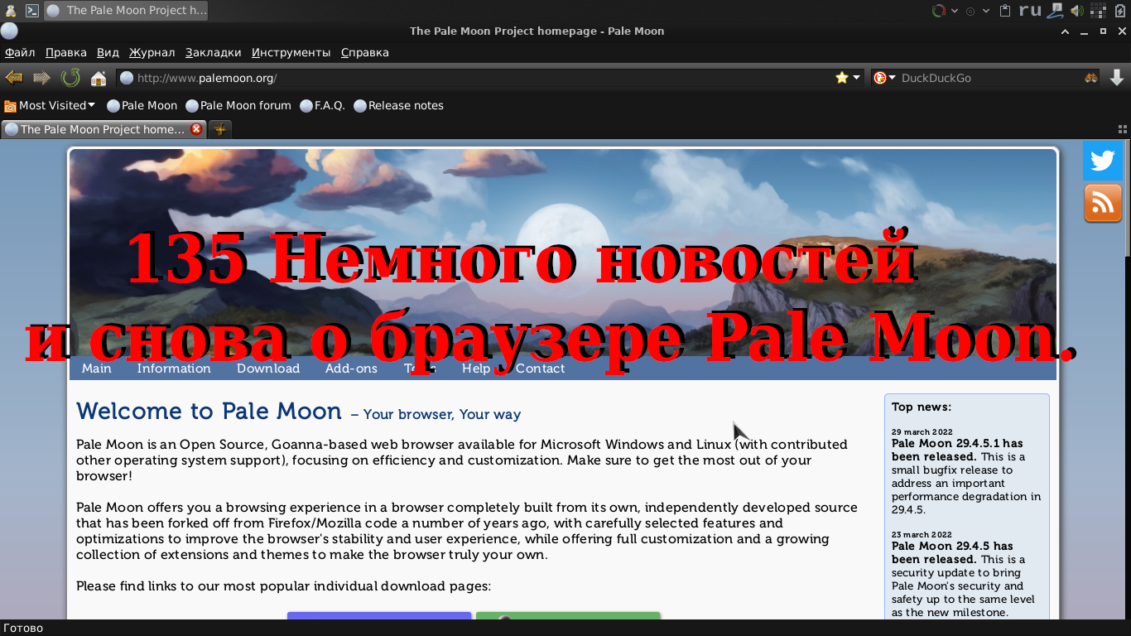This screenshot has height=636, width=1131.
Task: Open the Справка menu
Action: pos(365,52)
